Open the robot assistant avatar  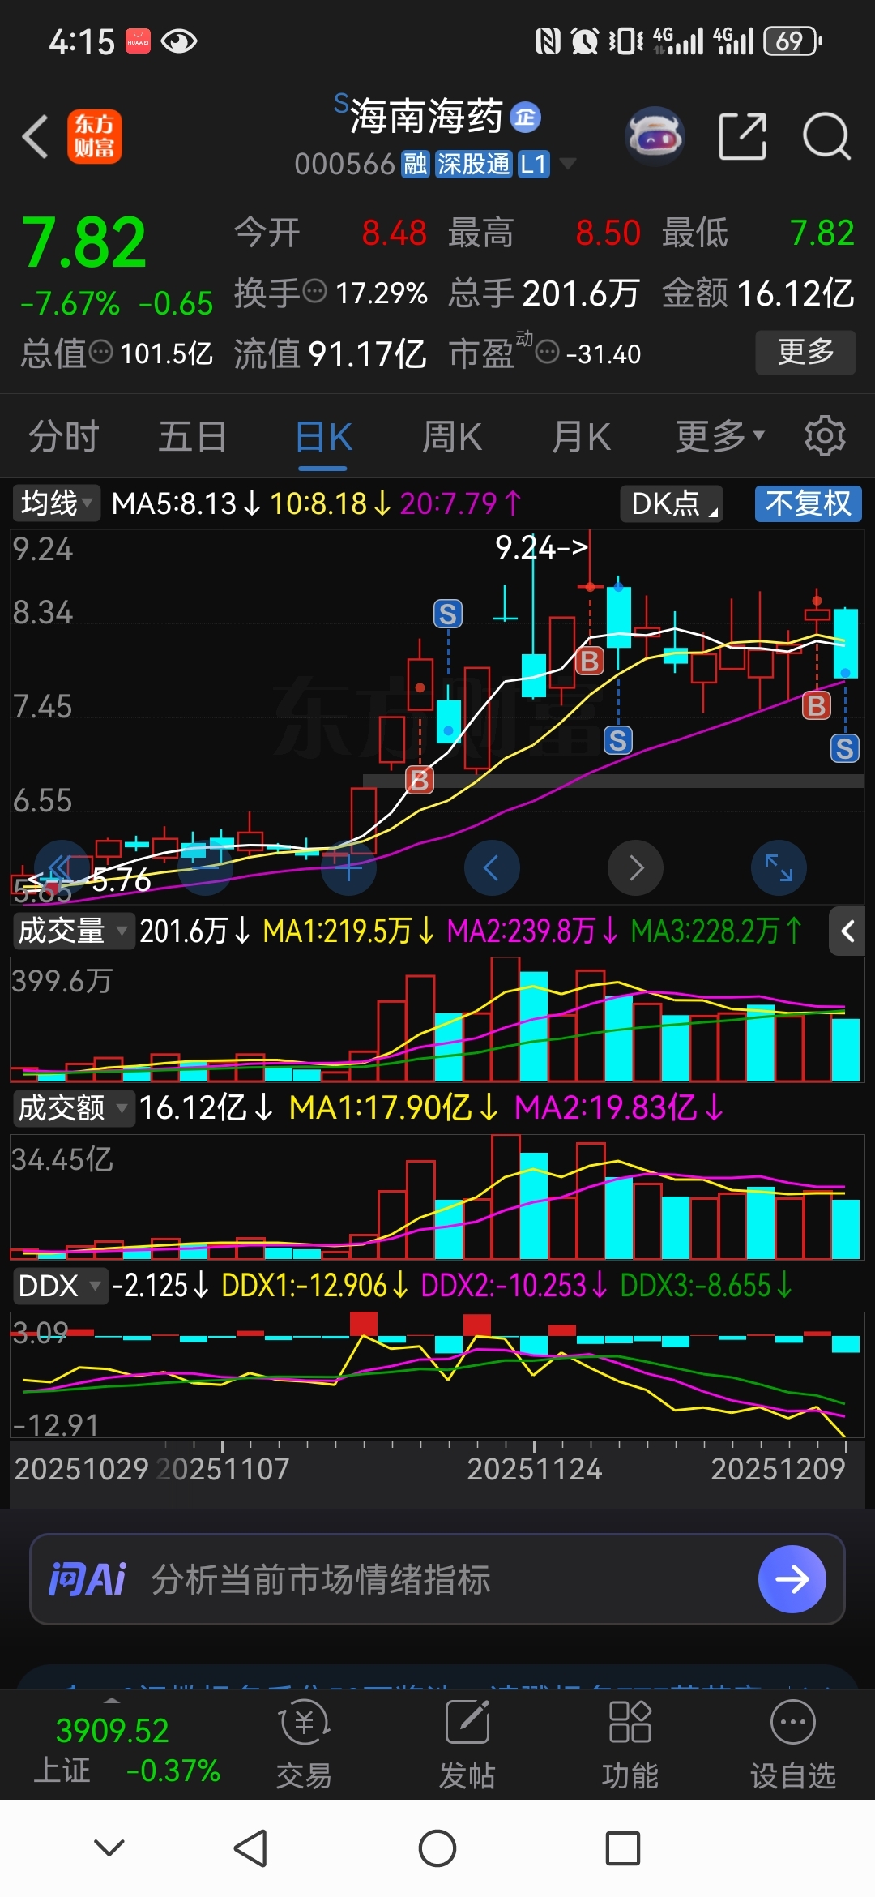point(655,136)
